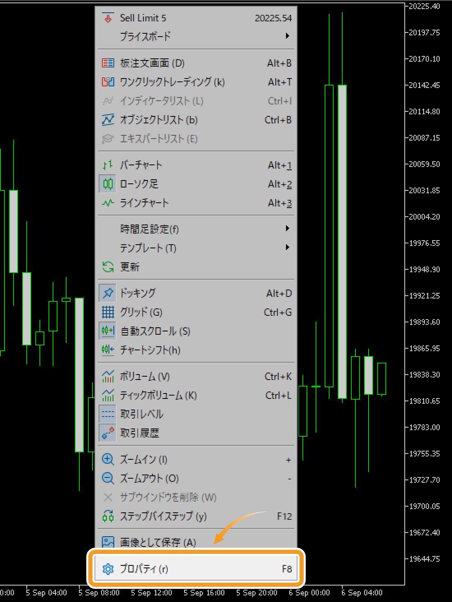Toggle the ボリューム (V) icon
Viewport: 452px width, 602px height.
(x=108, y=376)
